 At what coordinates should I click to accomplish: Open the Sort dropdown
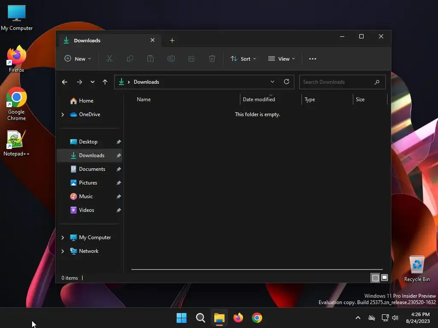pos(243,59)
